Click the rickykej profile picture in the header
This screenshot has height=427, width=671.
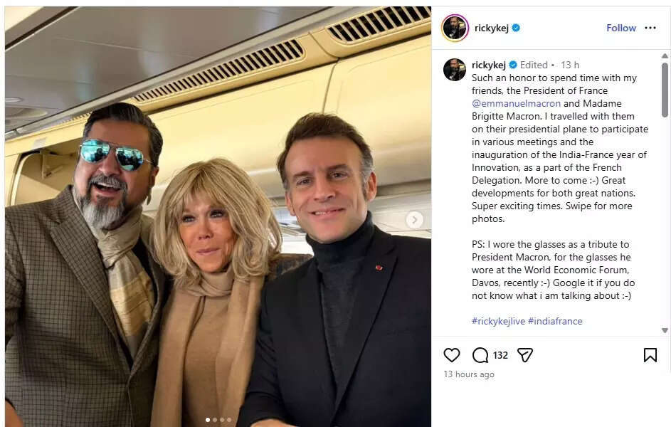click(x=455, y=28)
